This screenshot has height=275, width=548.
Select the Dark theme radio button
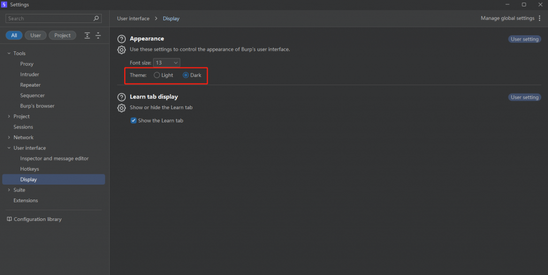point(186,75)
